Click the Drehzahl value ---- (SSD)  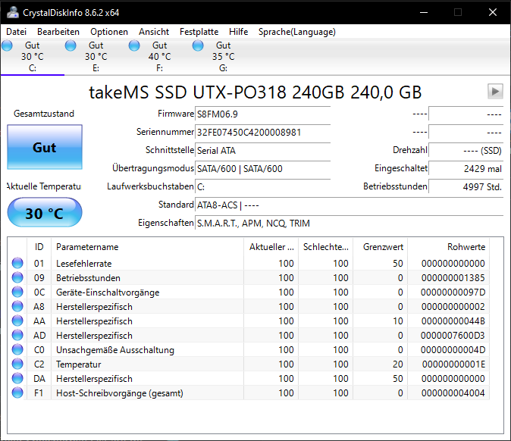[x=466, y=151]
